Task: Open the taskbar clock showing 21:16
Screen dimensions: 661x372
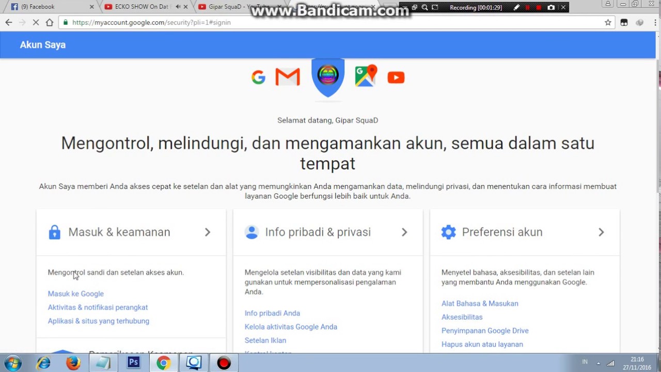Action: click(637, 363)
